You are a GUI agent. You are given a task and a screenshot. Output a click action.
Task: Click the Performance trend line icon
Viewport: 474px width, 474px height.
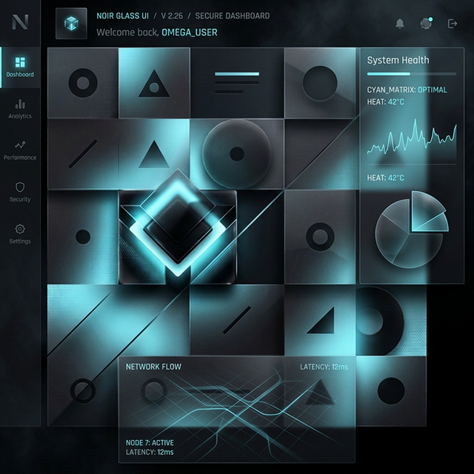pos(20,145)
